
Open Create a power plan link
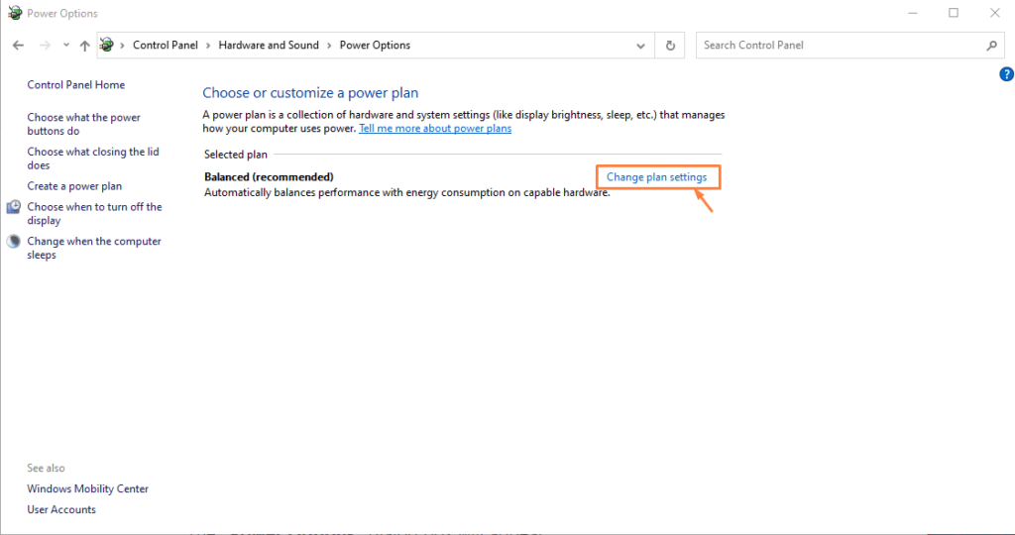[74, 186]
